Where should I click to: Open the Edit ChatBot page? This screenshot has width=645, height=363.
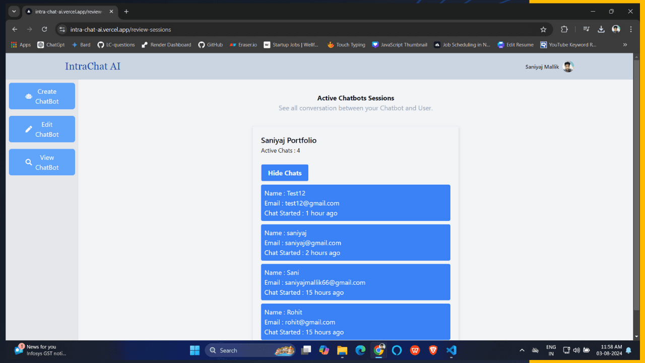42,129
